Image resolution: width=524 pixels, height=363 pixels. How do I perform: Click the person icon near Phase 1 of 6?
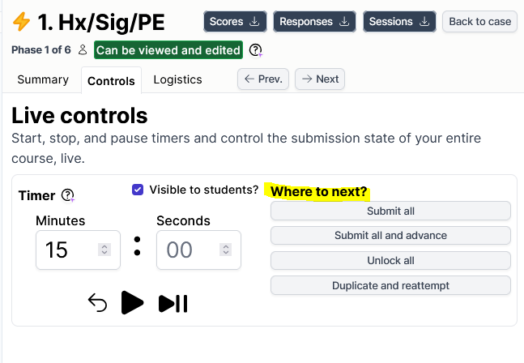click(83, 50)
